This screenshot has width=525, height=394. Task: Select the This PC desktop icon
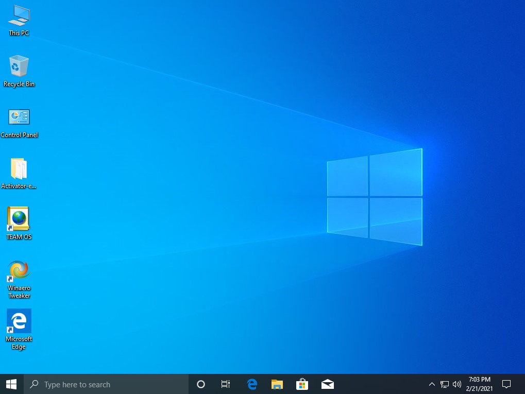tap(19, 21)
